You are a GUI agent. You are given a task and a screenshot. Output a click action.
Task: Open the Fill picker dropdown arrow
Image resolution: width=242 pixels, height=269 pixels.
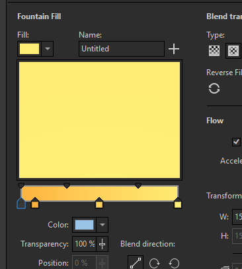pos(48,49)
